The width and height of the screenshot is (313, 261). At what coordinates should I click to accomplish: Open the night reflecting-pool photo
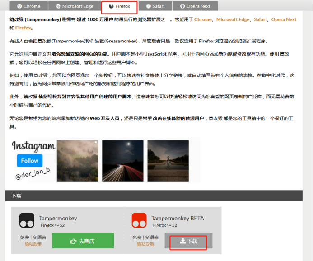coord(168,161)
